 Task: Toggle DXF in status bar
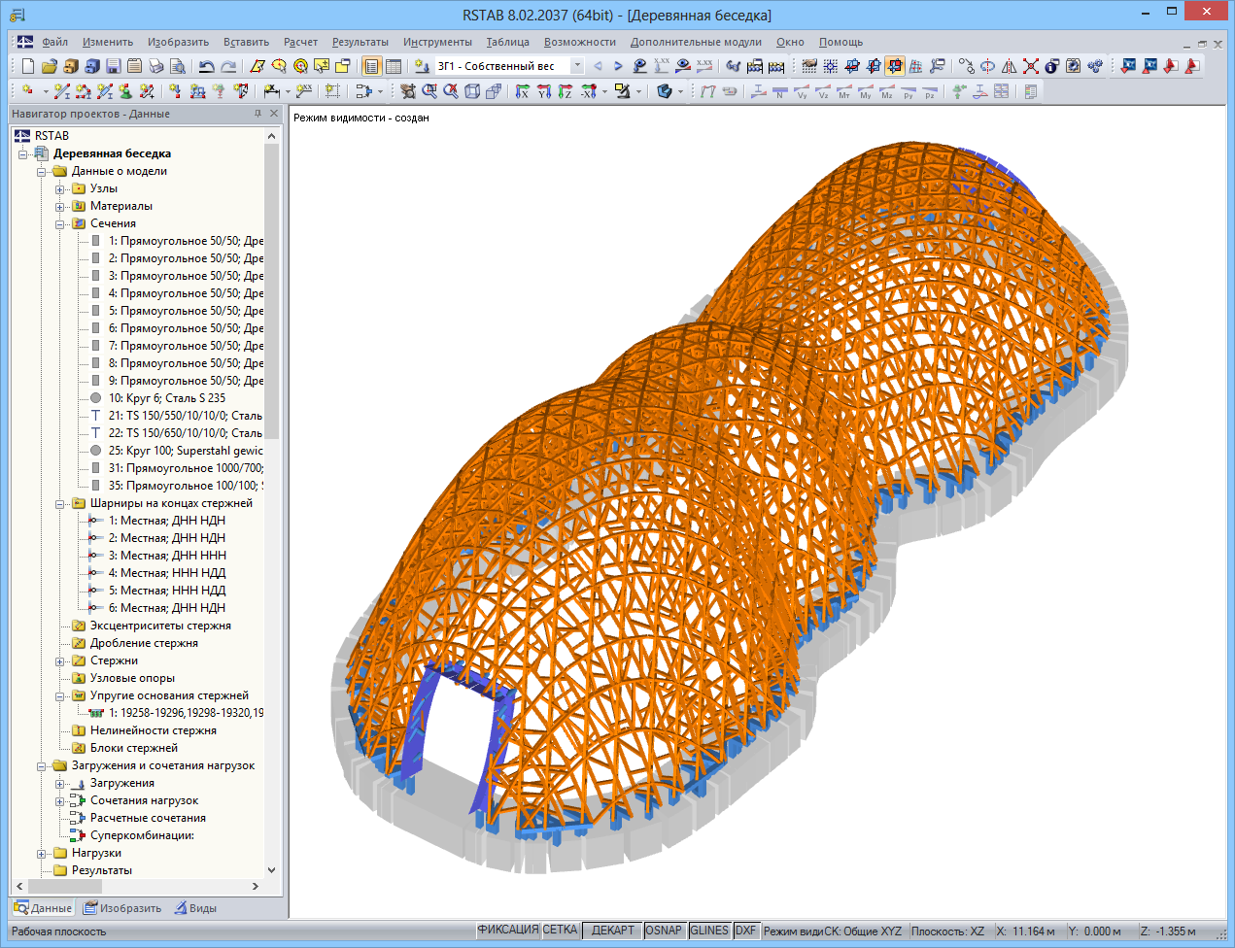(745, 930)
